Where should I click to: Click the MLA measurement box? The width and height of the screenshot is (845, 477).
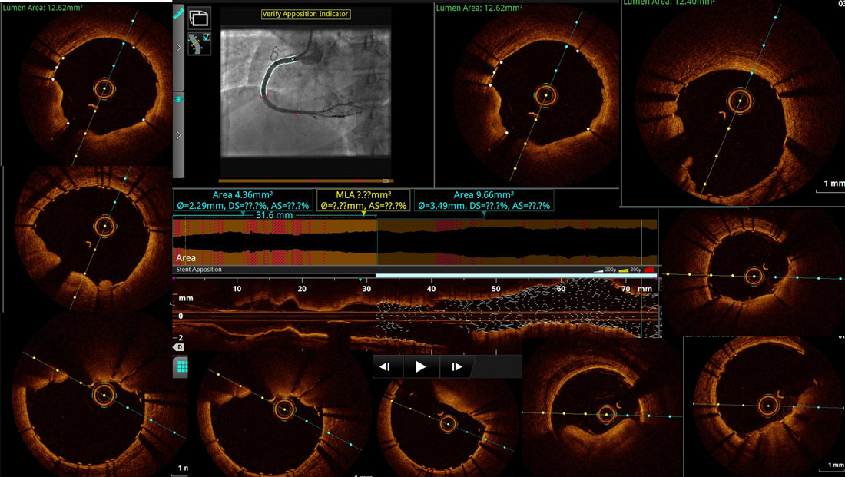coord(363,200)
